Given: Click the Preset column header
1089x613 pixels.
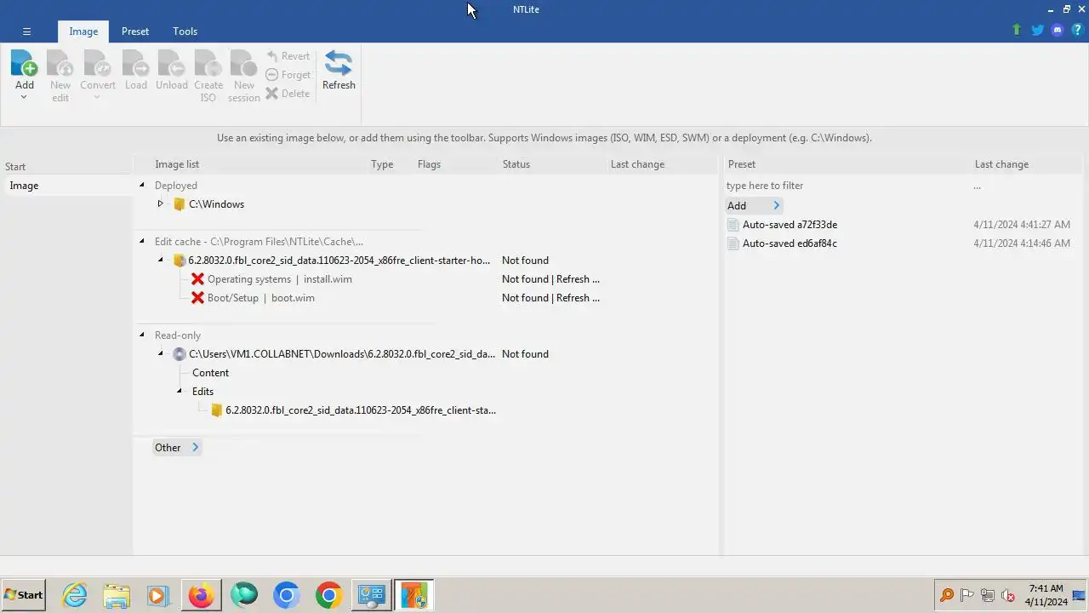Looking at the screenshot, I should tap(742, 164).
